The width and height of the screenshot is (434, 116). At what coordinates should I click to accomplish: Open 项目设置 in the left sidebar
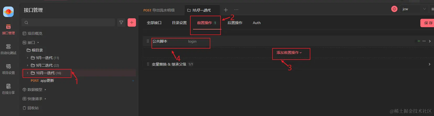tap(8, 69)
